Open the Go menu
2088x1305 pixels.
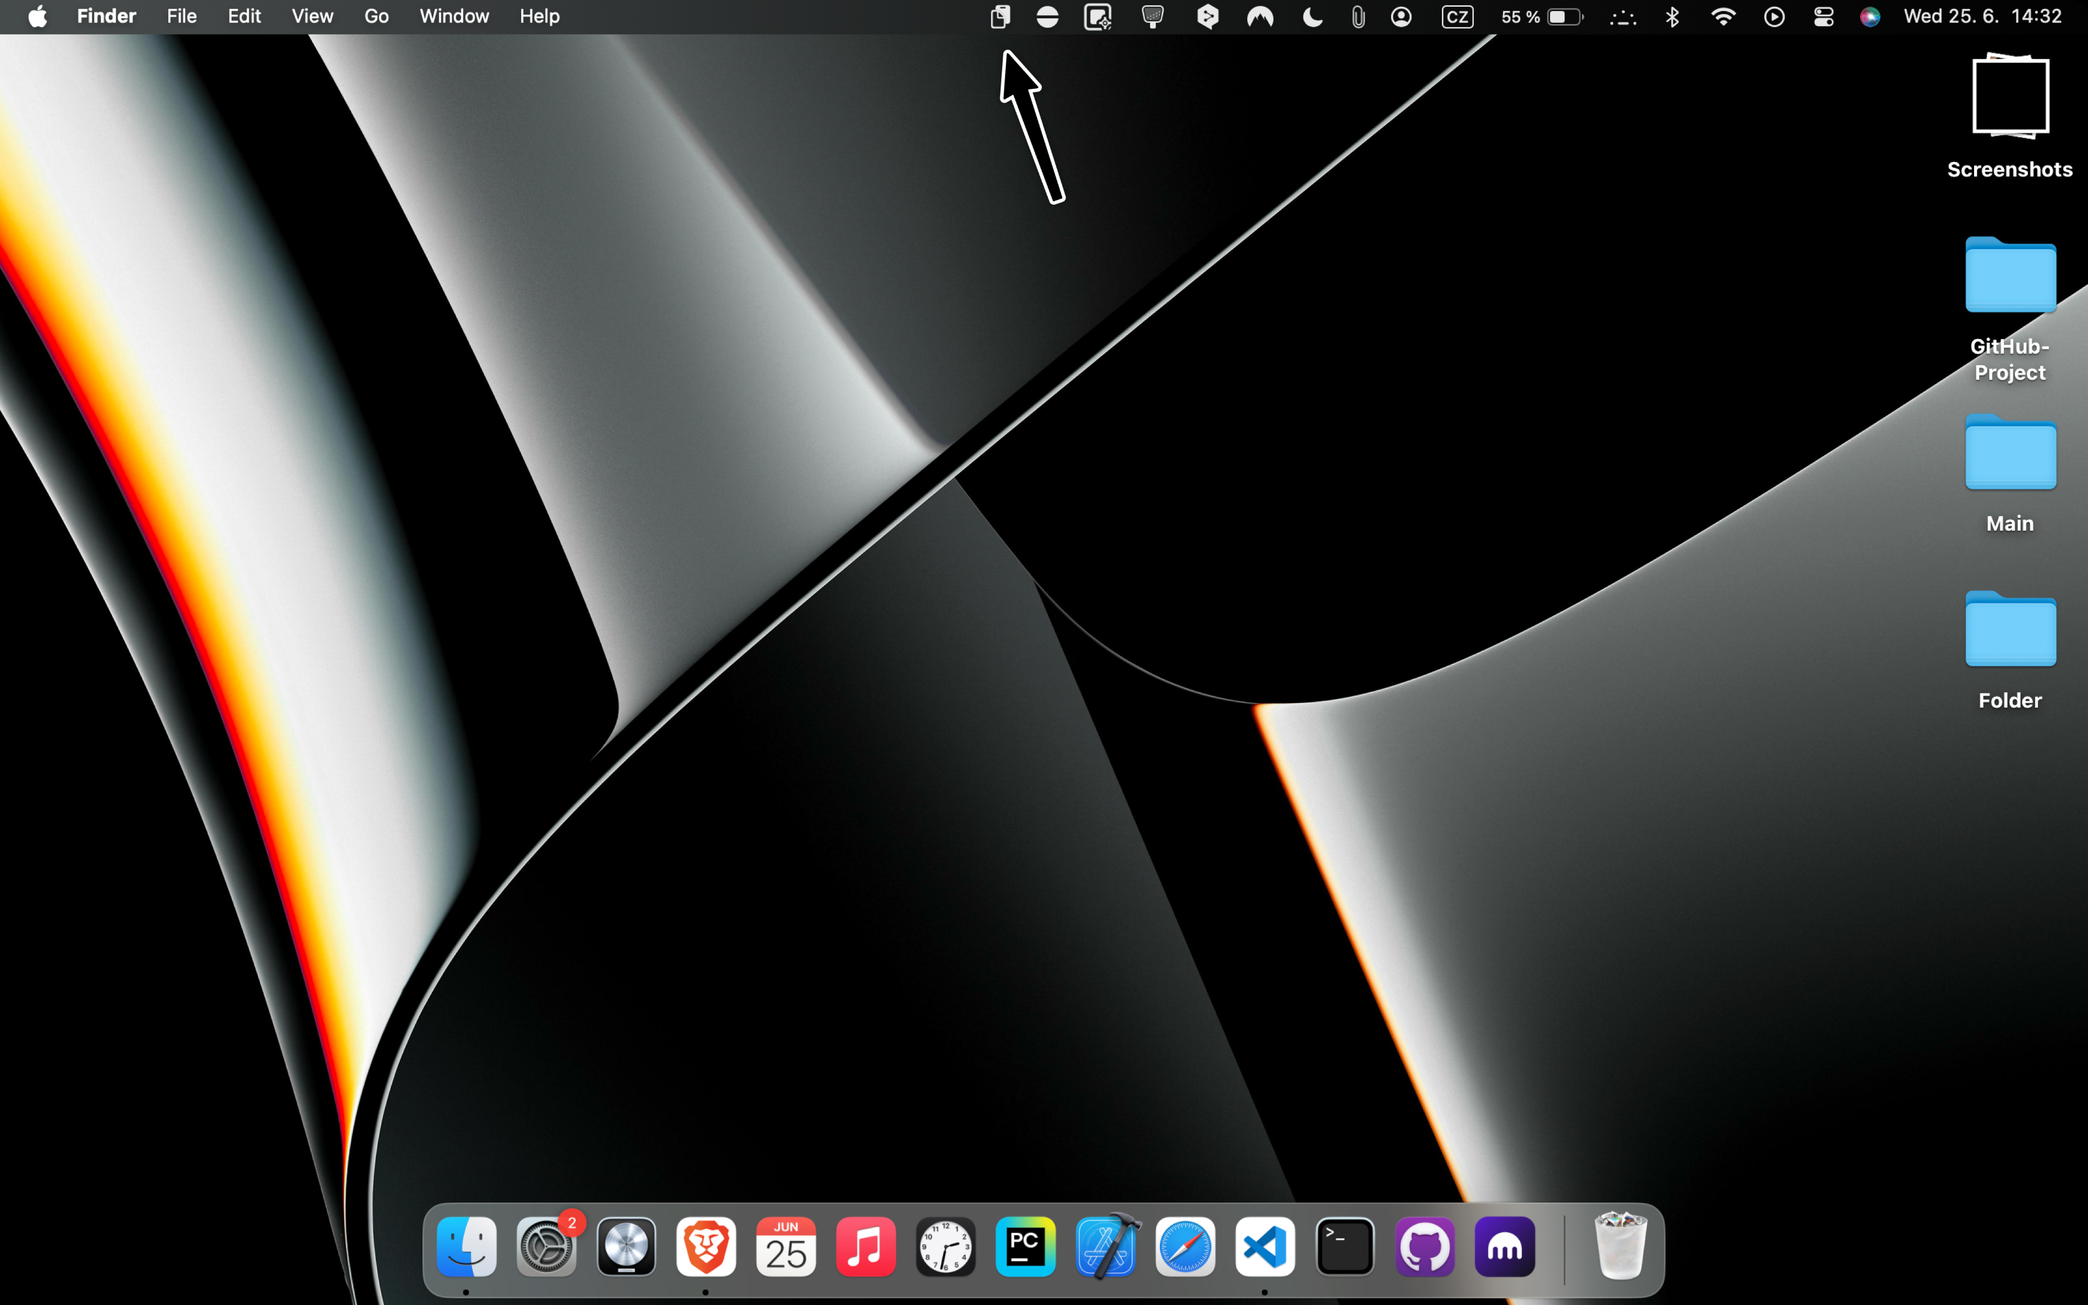376,16
